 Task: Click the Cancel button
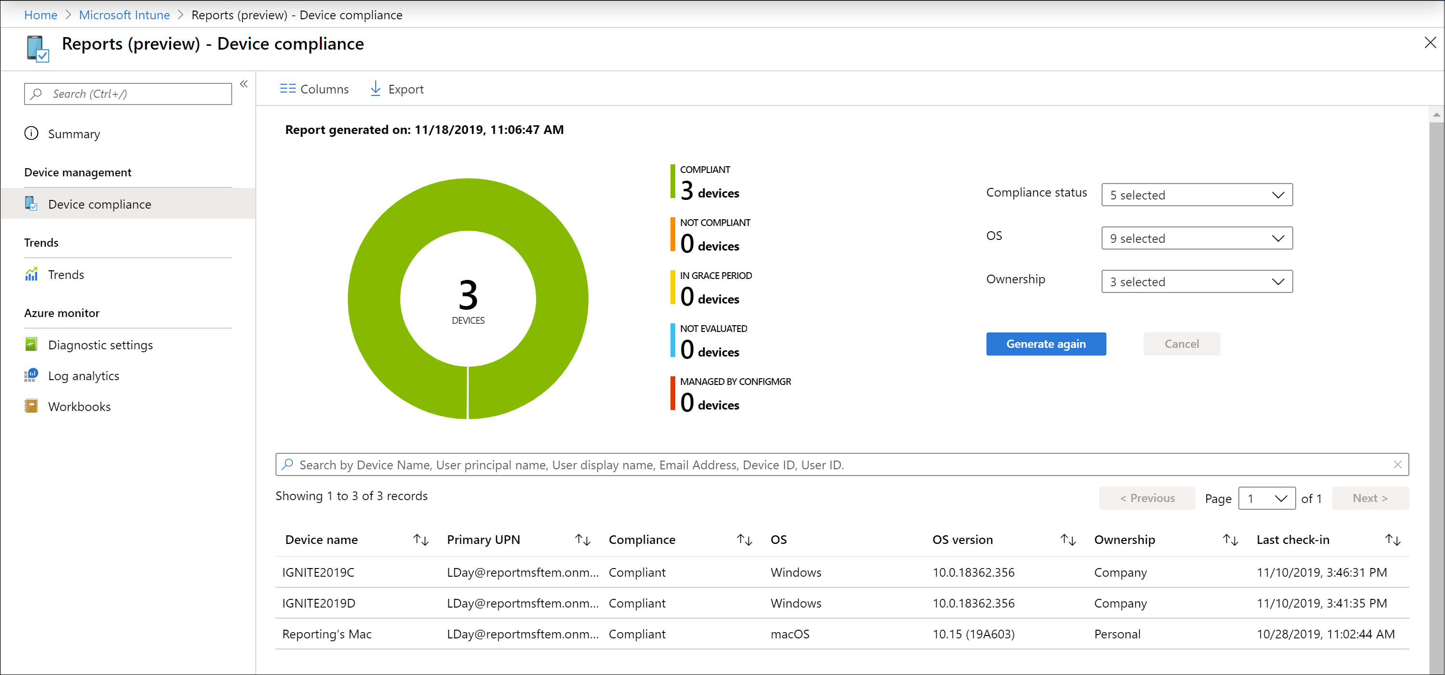point(1182,344)
